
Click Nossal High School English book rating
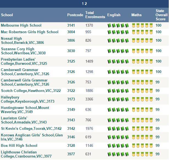tap(118, 41)
